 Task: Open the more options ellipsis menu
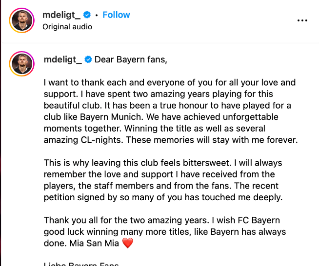click(x=302, y=20)
